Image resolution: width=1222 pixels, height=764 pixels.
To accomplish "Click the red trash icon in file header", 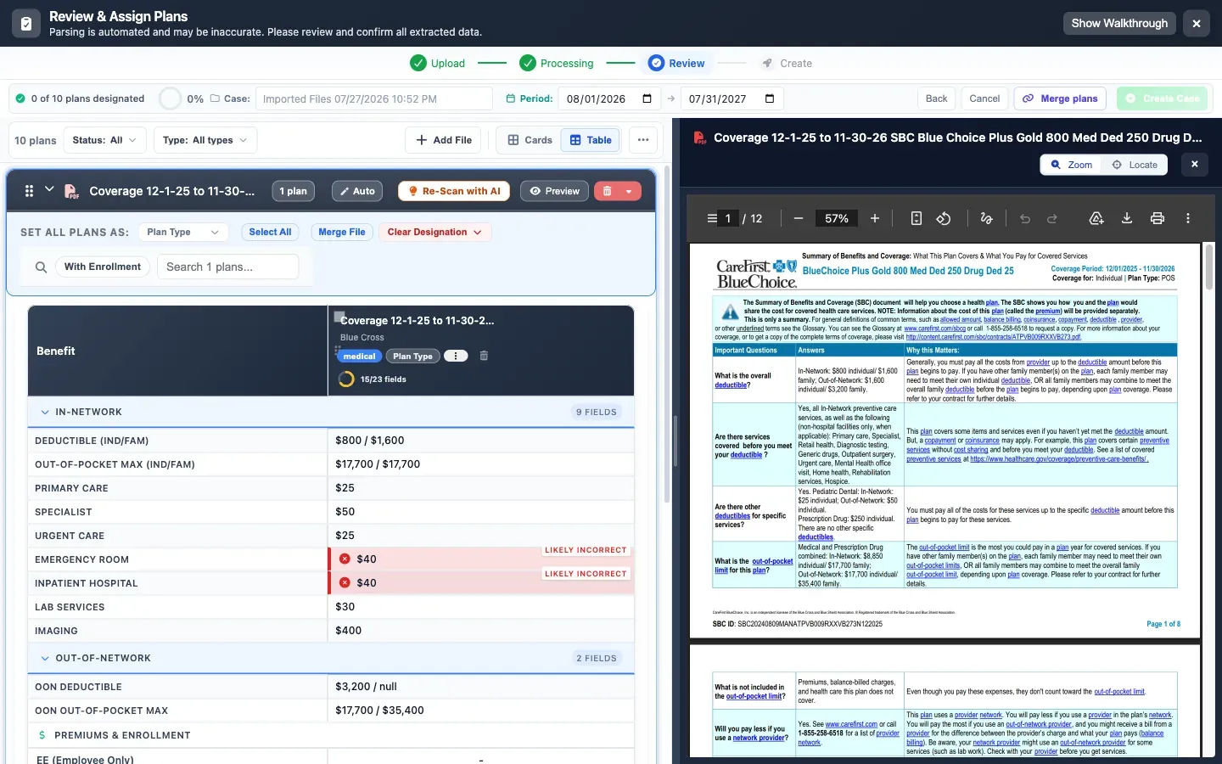I will click(x=608, y=191).
